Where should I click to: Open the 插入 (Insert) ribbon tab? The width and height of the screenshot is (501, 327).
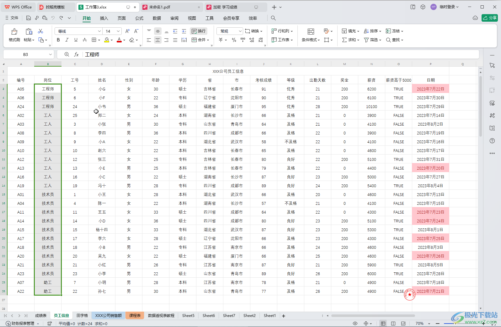pyautogui.click(x=104, y=18)
